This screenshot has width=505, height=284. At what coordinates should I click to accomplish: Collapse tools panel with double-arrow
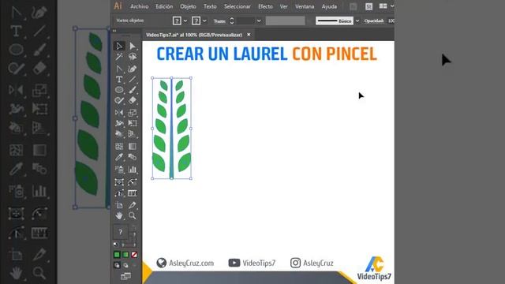click(114, 31)
